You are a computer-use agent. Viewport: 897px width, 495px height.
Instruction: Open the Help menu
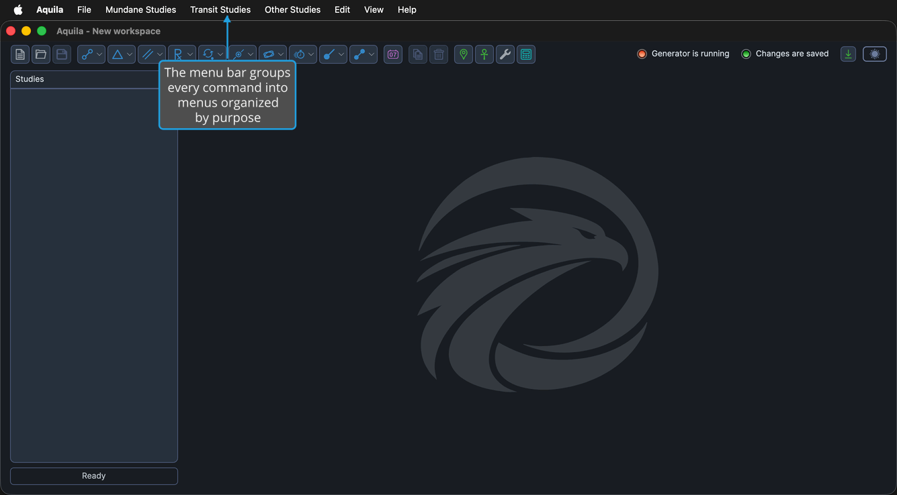pyautogui.click(x=407, y=9)
